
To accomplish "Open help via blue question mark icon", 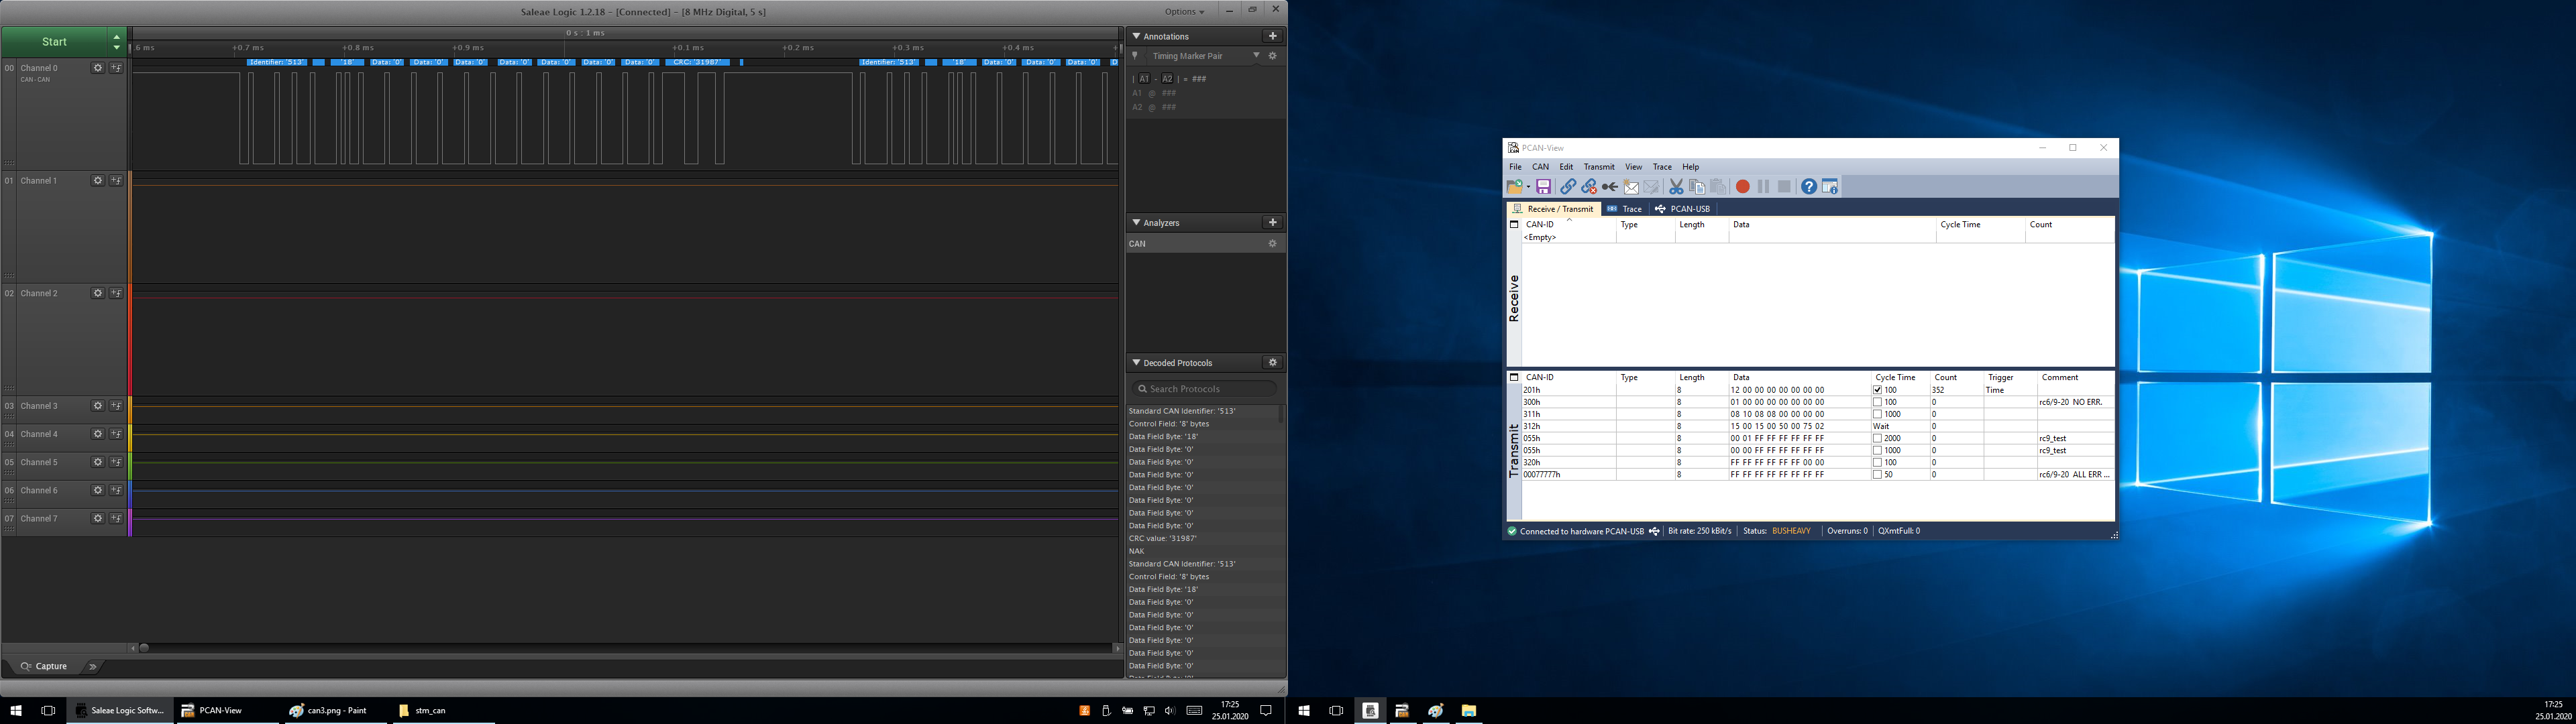I will [x=1808, y=187].
